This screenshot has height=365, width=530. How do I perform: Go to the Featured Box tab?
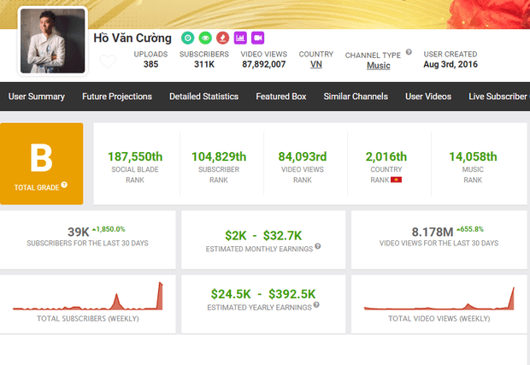280,97
